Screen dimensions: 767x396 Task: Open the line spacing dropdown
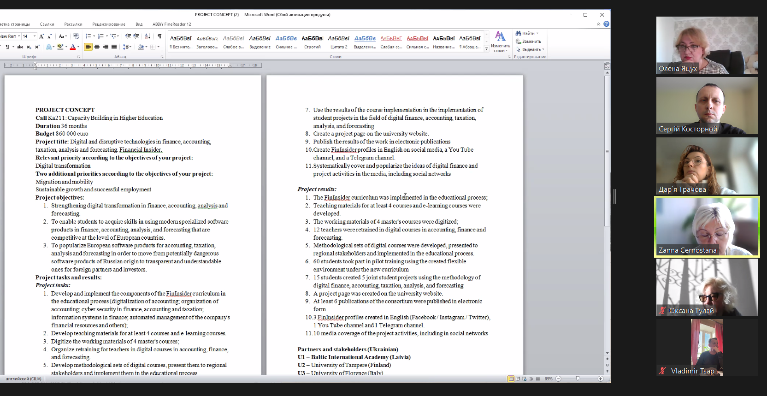point(127,47)
